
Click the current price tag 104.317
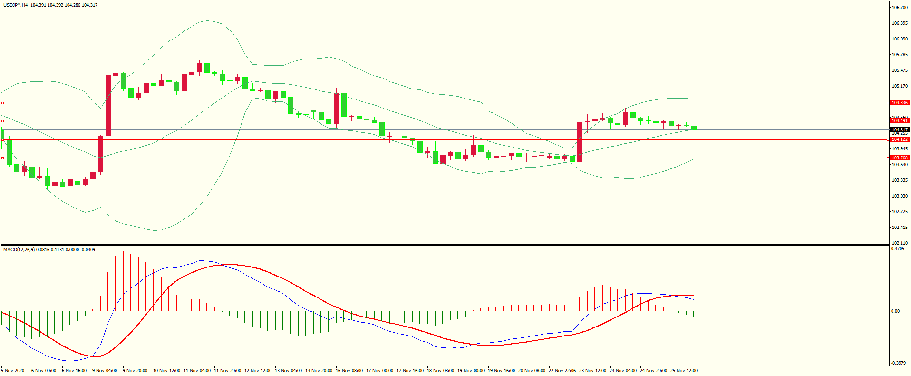(x=900, y=130)
